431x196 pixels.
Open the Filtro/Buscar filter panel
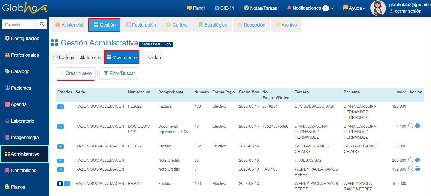(x=119, y=73)
